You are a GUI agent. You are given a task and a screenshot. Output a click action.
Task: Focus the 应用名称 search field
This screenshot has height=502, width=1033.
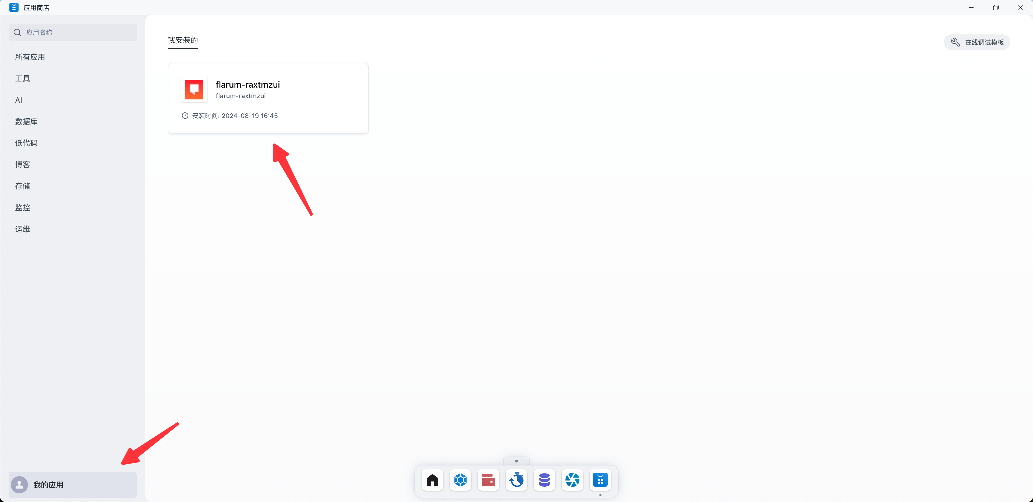73,33
